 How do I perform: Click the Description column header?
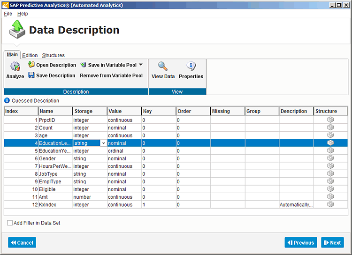tap(296, 111)
